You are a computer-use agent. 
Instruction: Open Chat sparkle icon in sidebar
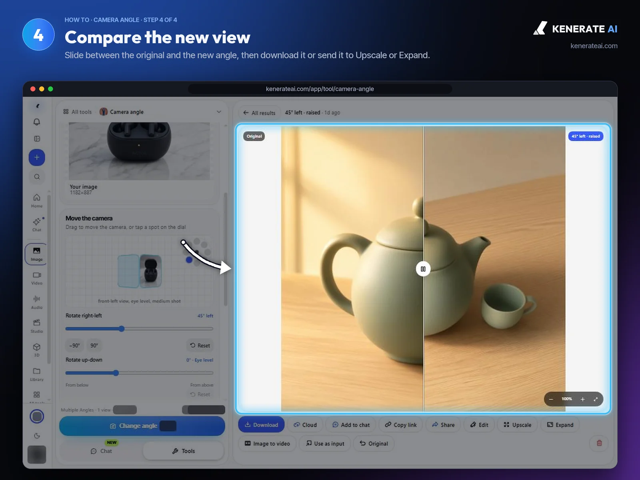tap(37, 224)
